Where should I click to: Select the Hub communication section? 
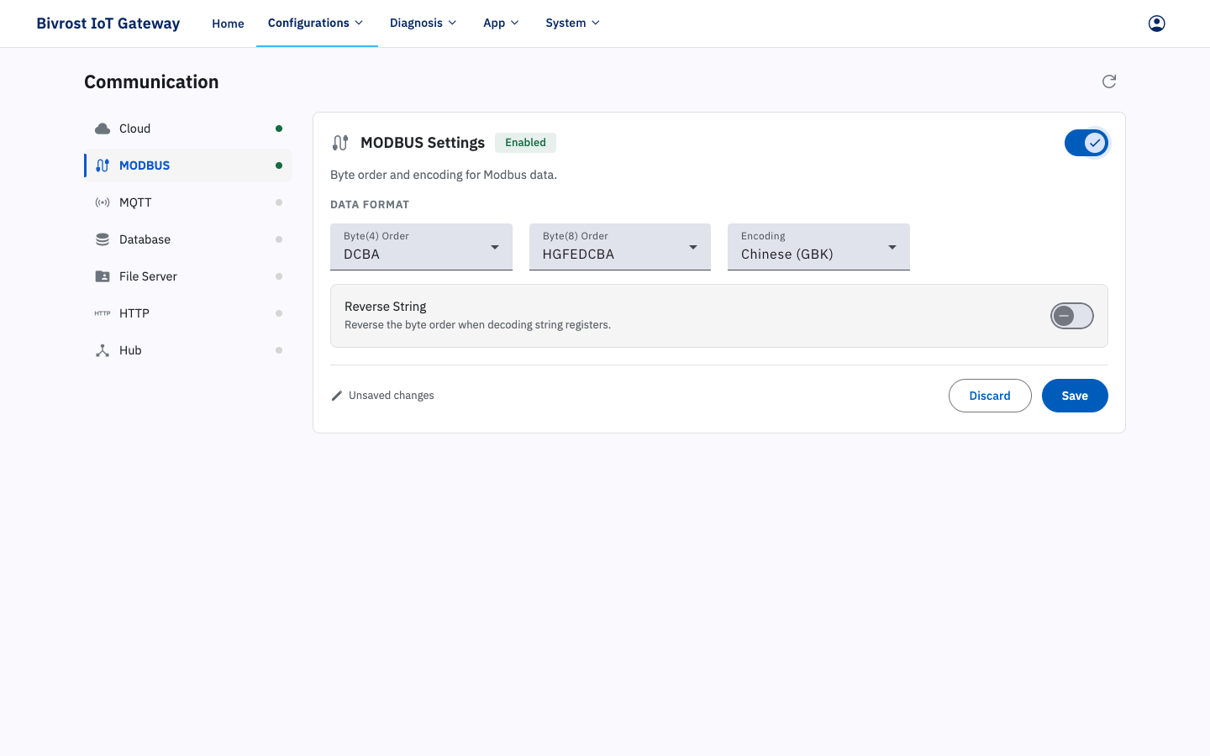coord(188,350)
